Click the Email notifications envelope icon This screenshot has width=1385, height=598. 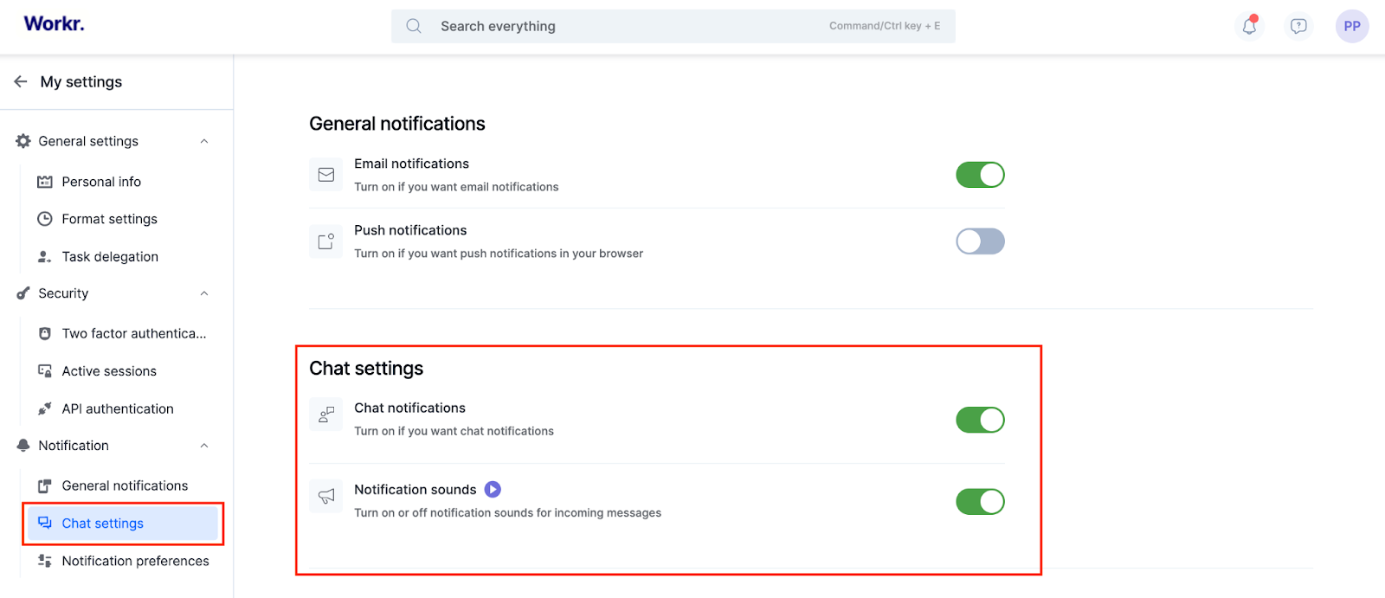tap(326, 175)
